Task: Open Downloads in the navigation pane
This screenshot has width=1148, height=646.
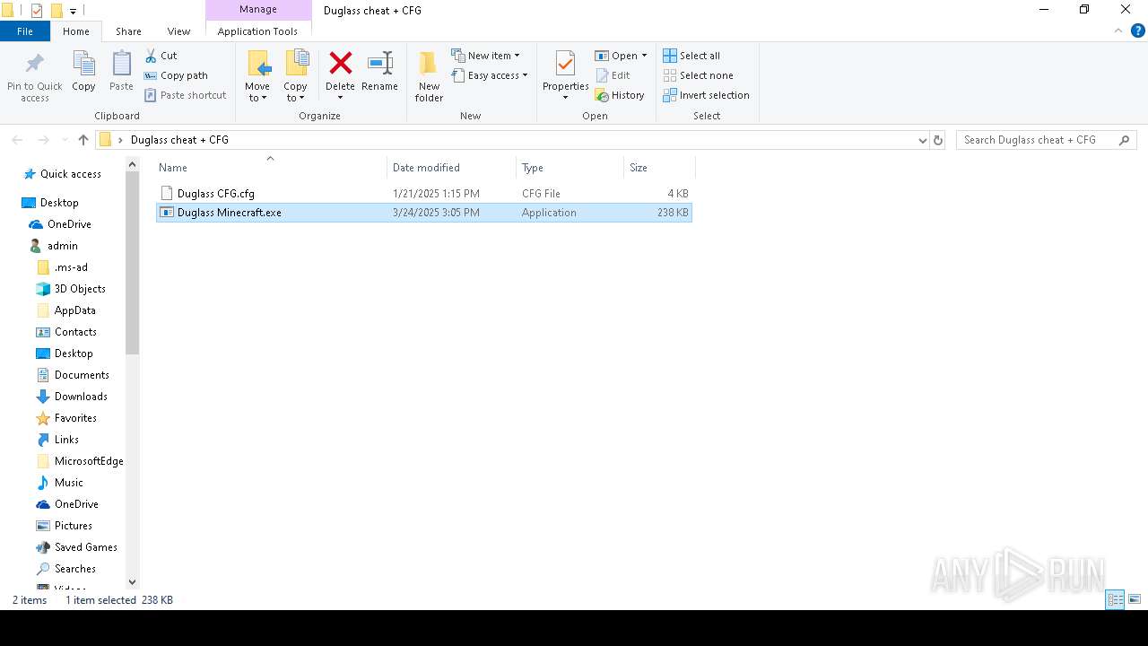Action: [x=81, y=397]
